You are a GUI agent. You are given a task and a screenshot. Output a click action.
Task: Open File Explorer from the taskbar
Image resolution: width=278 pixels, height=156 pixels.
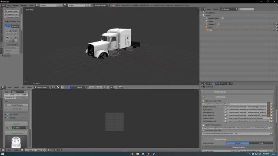pos(138,154)
